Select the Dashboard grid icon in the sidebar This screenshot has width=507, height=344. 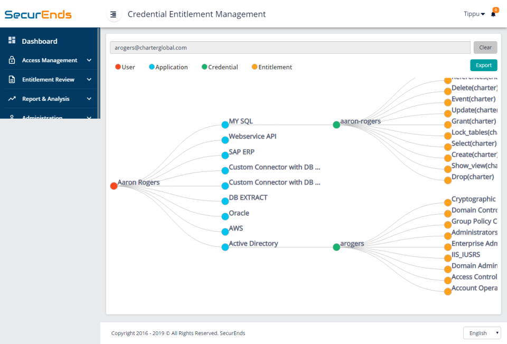coord(11,41)
